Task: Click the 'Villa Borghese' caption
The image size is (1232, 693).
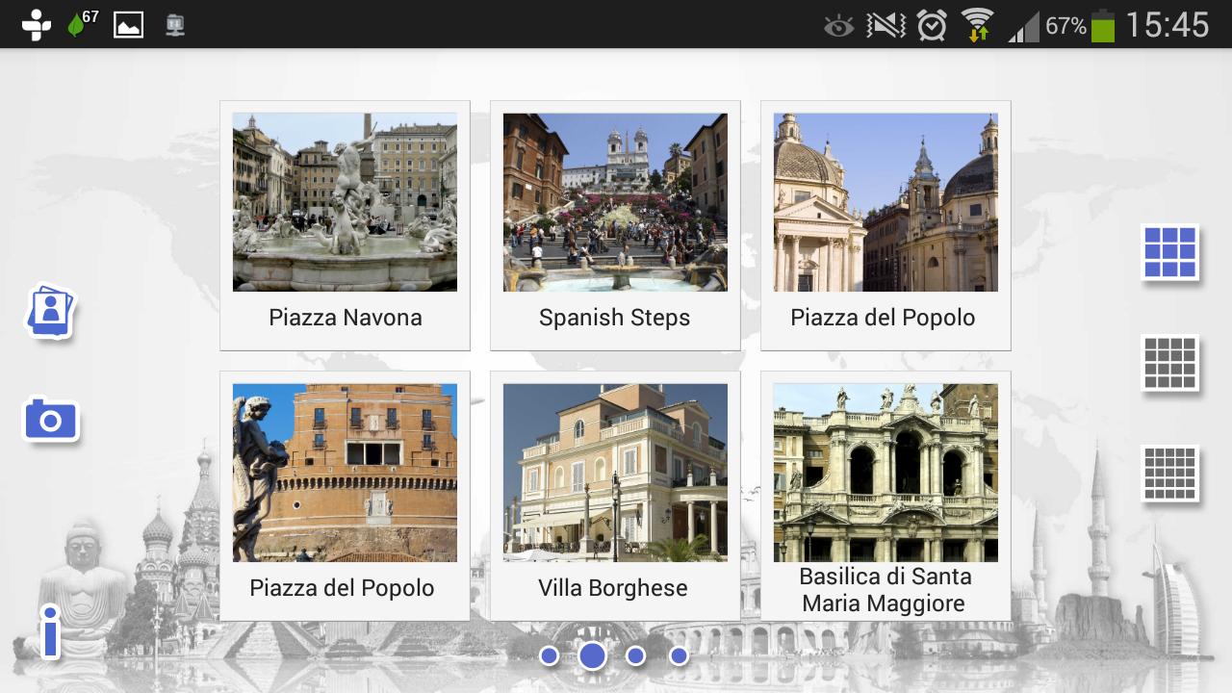Action: tap(613, 588)
